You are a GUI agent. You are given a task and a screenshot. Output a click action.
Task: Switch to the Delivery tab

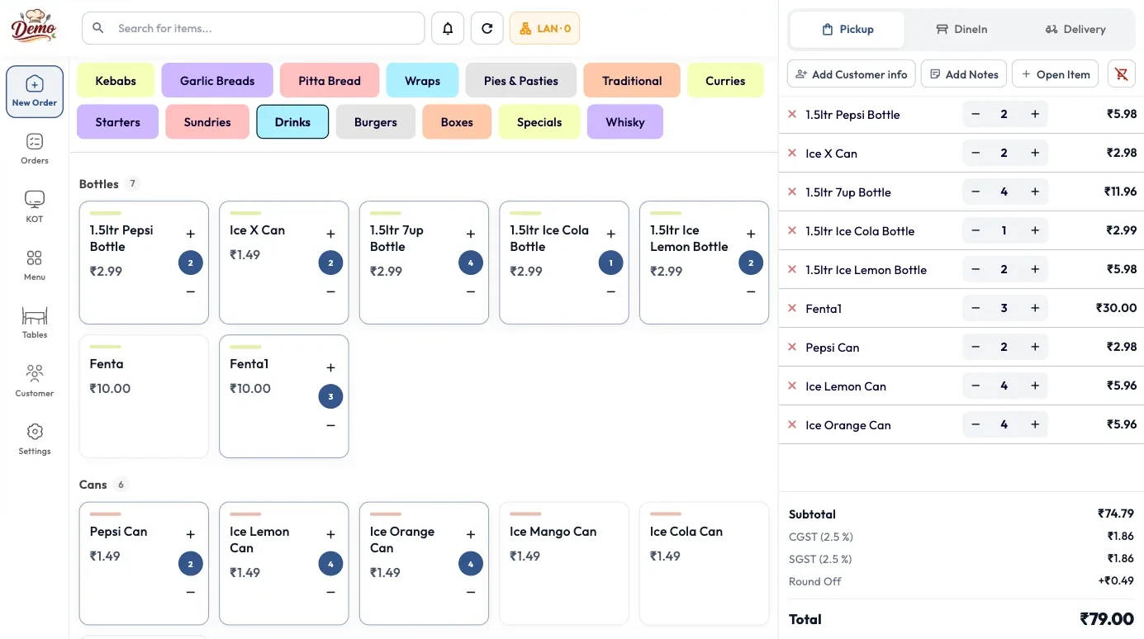click(x=1075, y=29)
